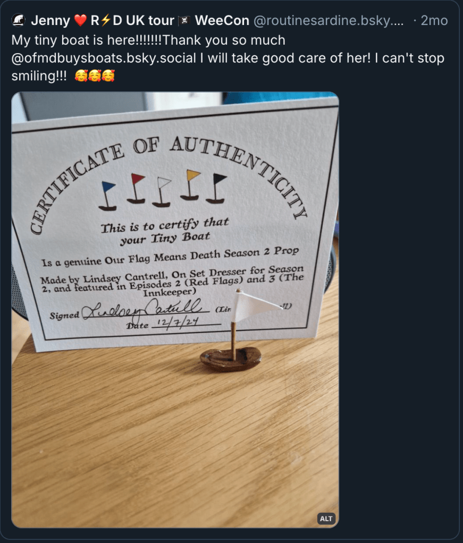Click Jenny's profile avatar
This screenshot has height=543, width=463.
tap(18, 21)
